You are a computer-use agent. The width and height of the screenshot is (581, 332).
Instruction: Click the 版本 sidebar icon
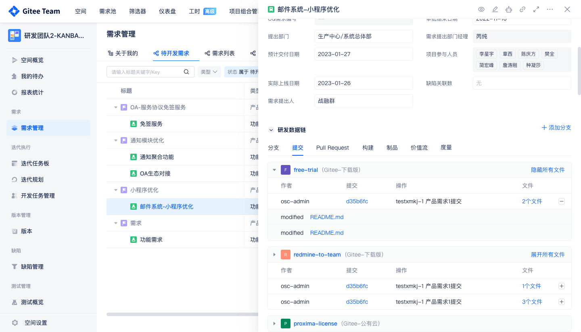click(x=15, y=231)
